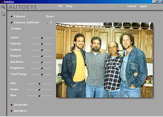This screenshot has height=117, width=163.
Task: Click the AUTOEYE logo
Action: point(22,7)
